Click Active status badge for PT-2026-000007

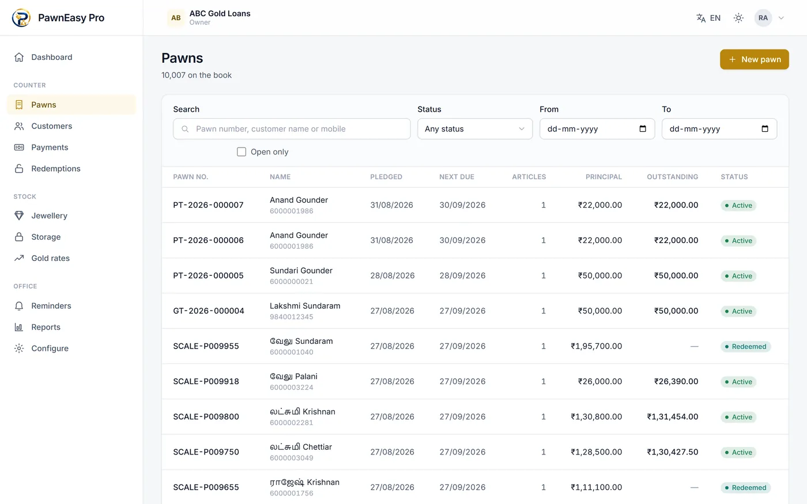[738, 205]
